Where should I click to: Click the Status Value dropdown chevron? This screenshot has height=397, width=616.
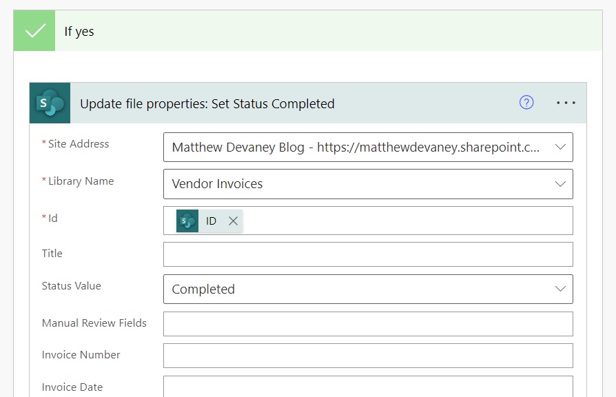[559, 289]
